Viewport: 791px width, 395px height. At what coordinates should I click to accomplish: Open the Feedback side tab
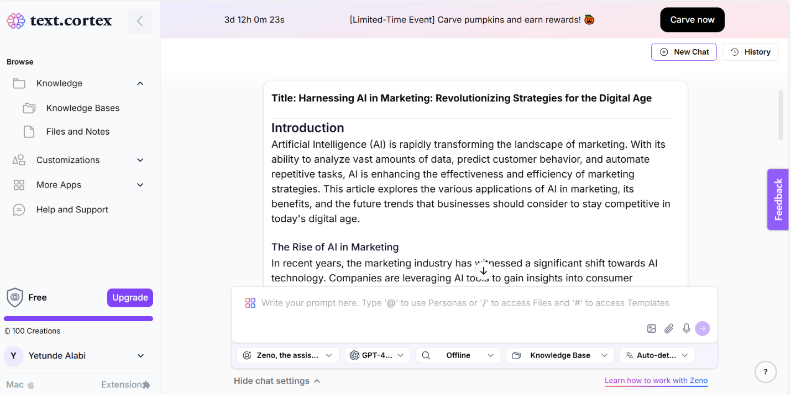(x=778, y=200)
